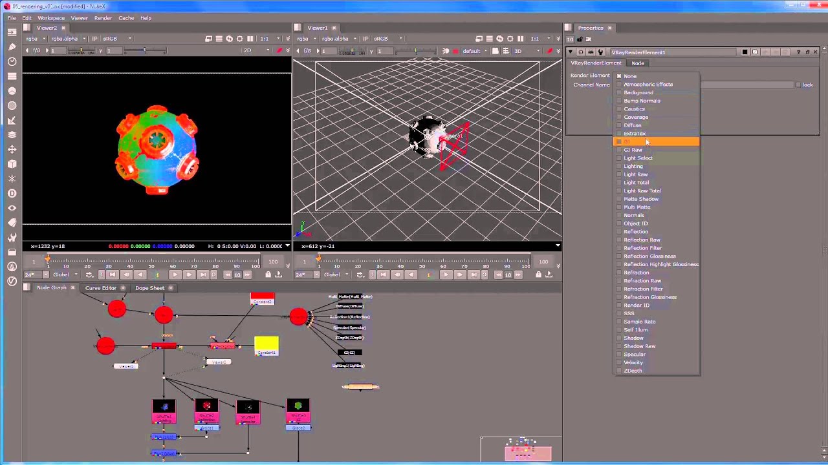
Task: Pause Viewer1 updating
Action: click(520, 39)
